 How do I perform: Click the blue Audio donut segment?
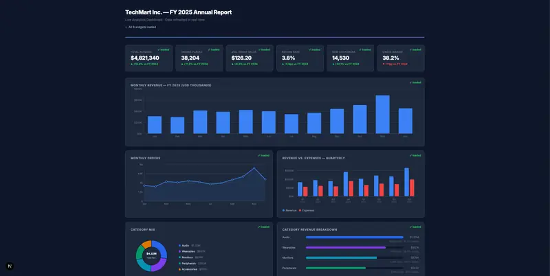[161, 248]
